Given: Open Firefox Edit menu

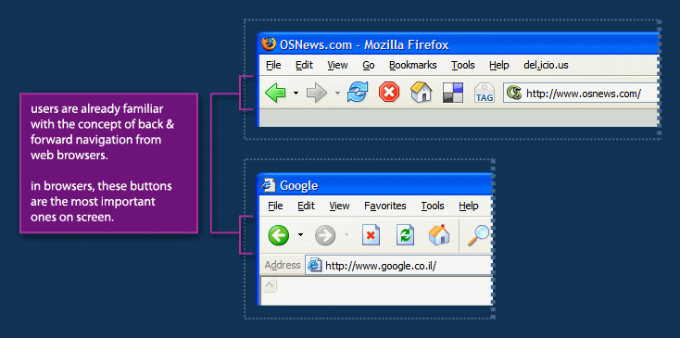Looking at the screenshot, I should tap(305, 66).
